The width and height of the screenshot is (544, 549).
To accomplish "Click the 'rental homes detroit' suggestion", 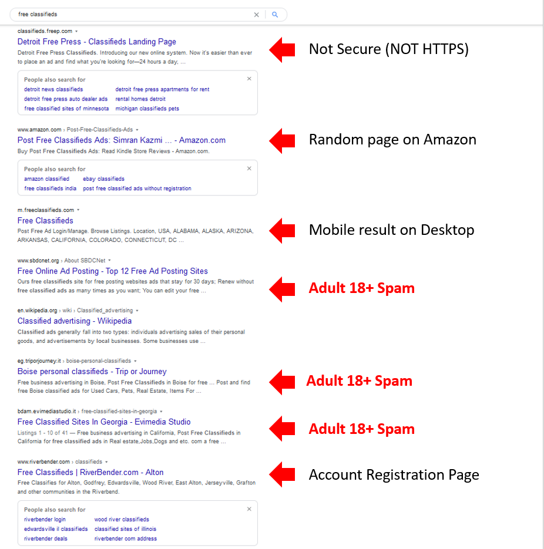I will tap(140, 99).
